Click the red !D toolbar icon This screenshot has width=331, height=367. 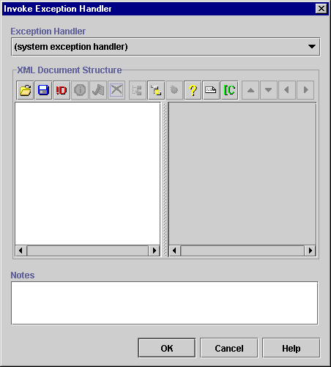point(62,90)
